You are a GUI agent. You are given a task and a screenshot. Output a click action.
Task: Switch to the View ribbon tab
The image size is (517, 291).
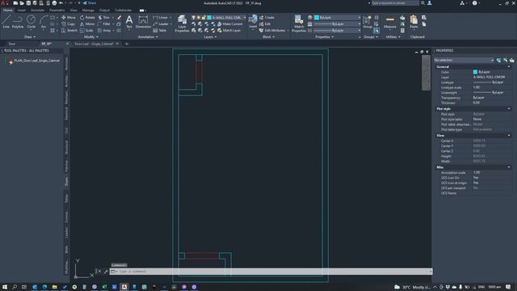click(74, 11)
